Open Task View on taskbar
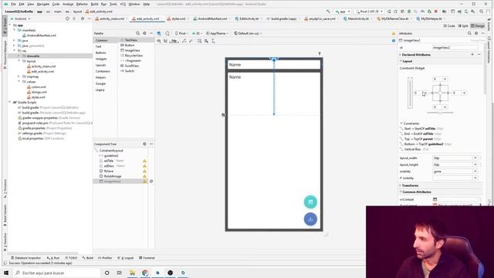Image resolution: width=494 pixels, height=278 pixels. click(x=120, y=273)
